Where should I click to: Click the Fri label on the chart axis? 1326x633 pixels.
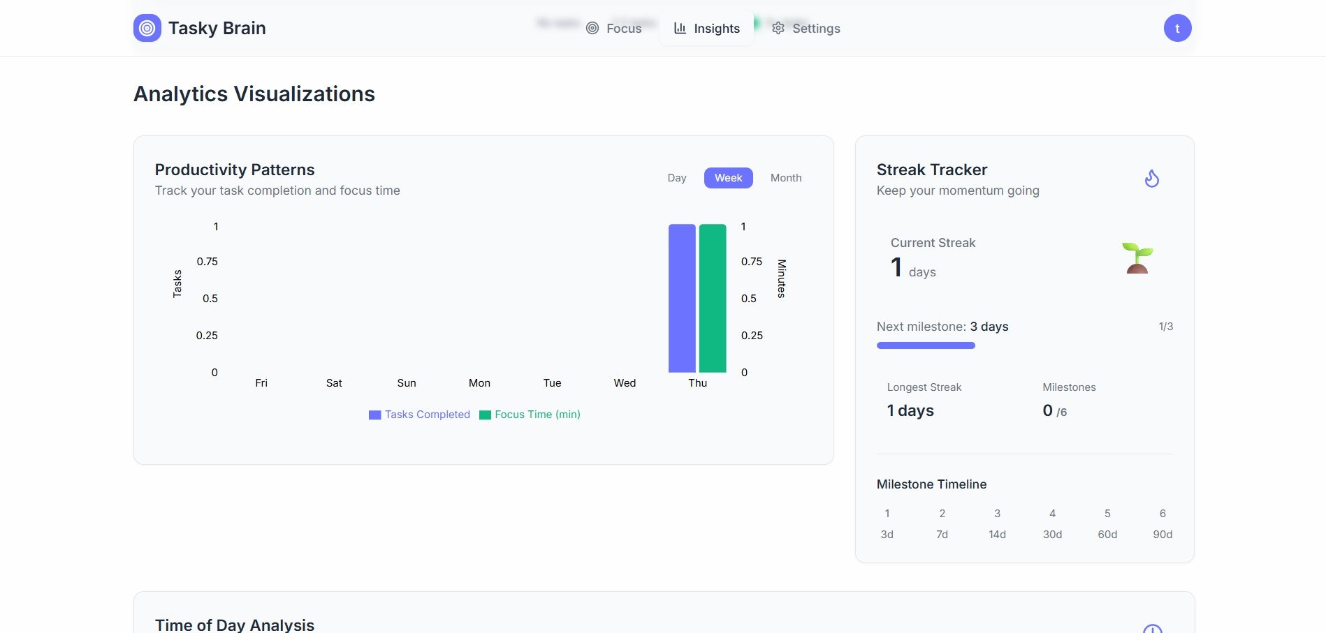tap(261, 383)
